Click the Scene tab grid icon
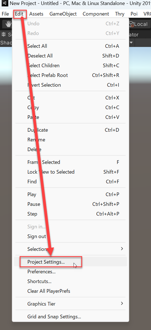Image resolution: width=151 pixels, height=330 pixels. (x=4, y=34)
